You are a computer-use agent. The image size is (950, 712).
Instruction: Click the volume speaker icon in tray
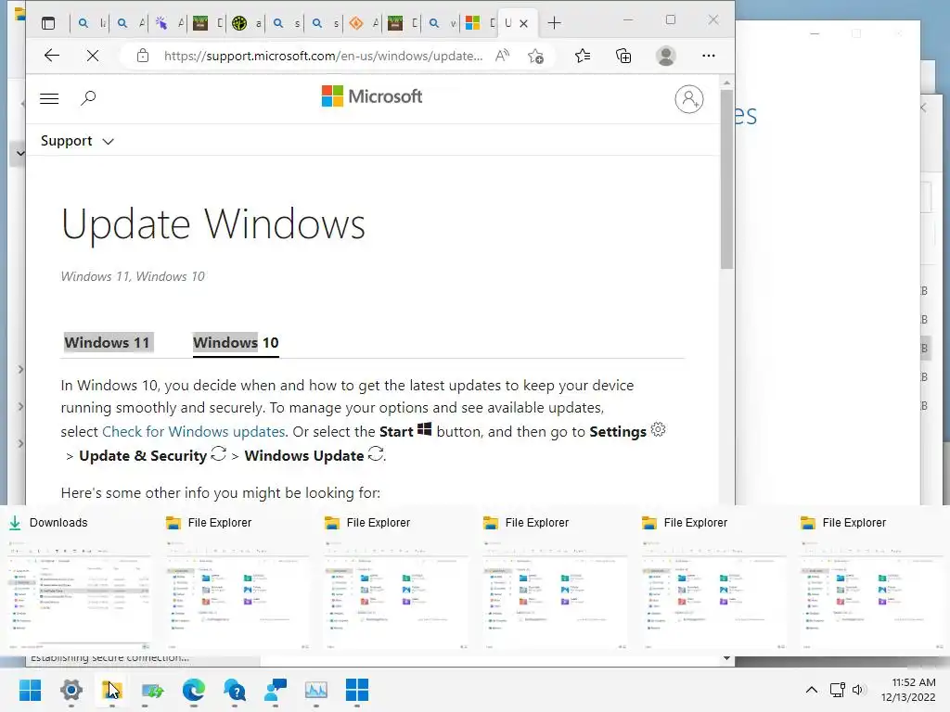pos(858,690)
